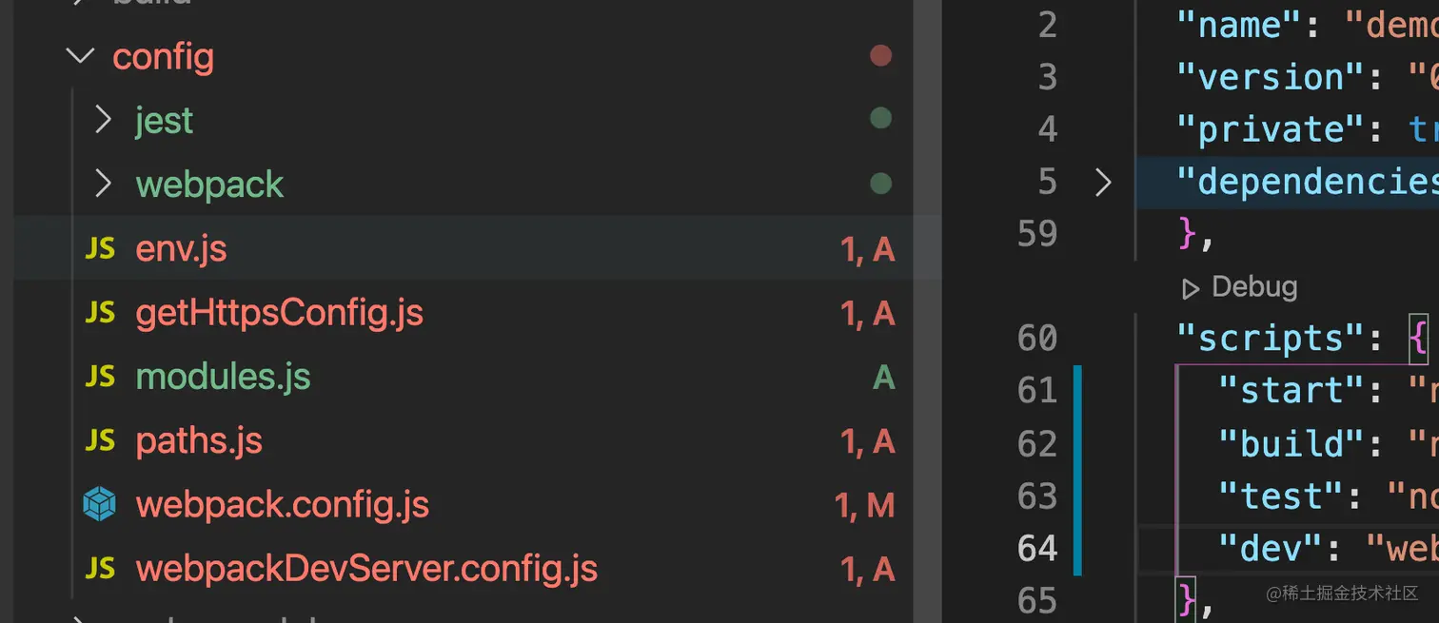Open the modules.js file
Screen dimensions: 1439x623
click(223, 377)
